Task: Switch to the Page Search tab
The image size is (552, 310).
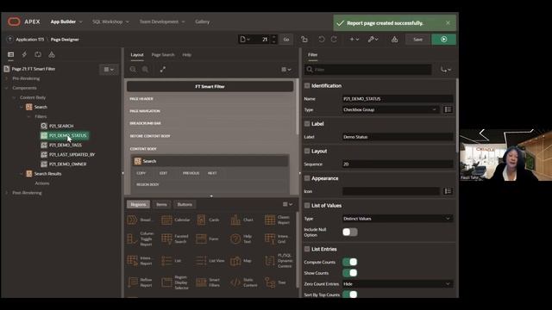Action: tap(163, 55)
